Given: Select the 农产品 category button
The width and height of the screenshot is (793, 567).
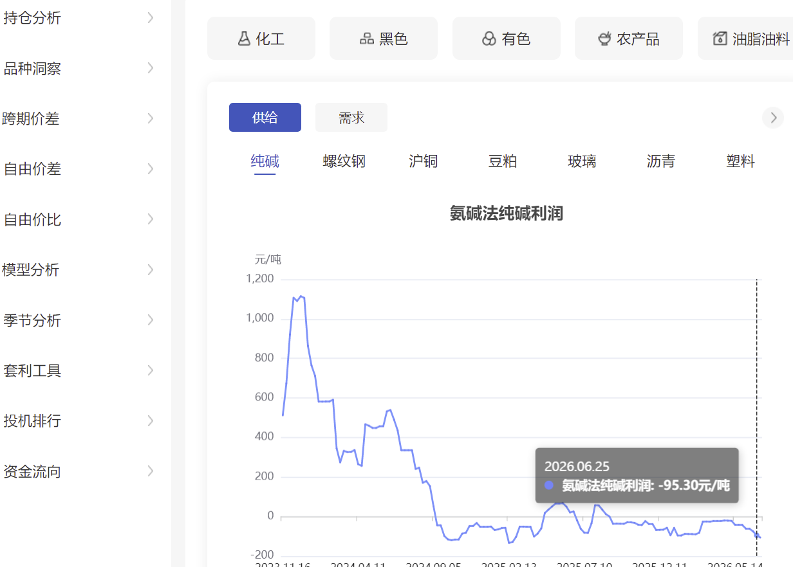Looking at the screenshot, I should (x=629, y=39).
